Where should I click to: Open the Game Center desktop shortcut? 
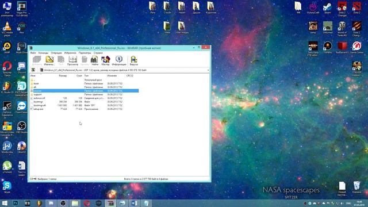point(356,48)
